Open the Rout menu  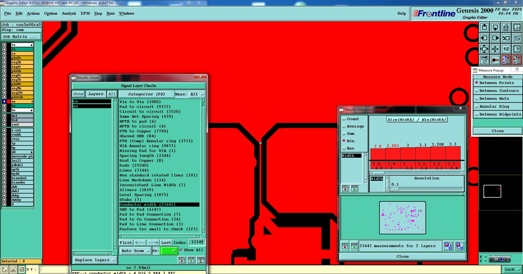(x=111, y=14)
